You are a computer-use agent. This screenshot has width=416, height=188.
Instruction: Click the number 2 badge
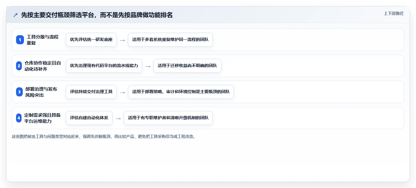click(19, 66)
